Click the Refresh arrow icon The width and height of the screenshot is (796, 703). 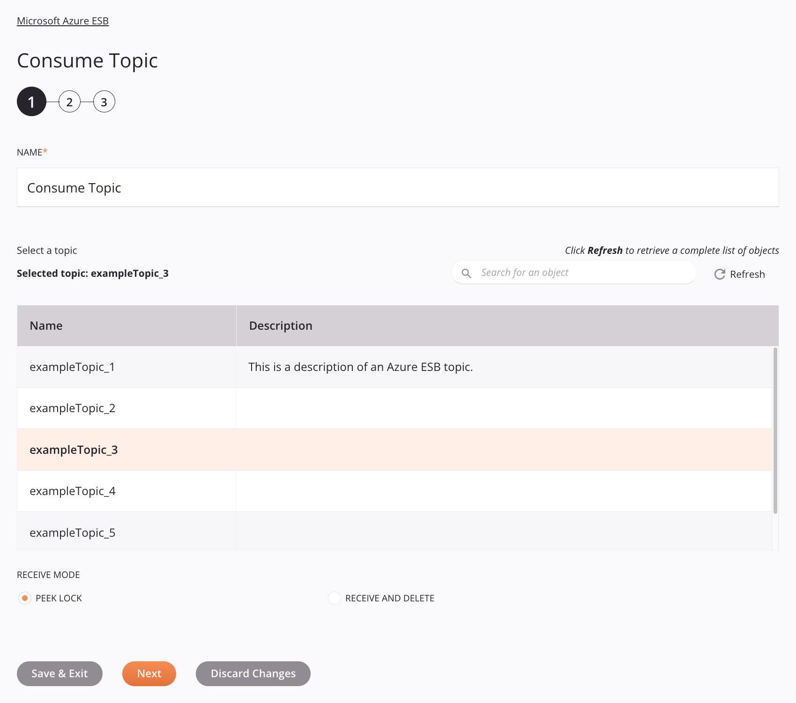tap(720, 274)
